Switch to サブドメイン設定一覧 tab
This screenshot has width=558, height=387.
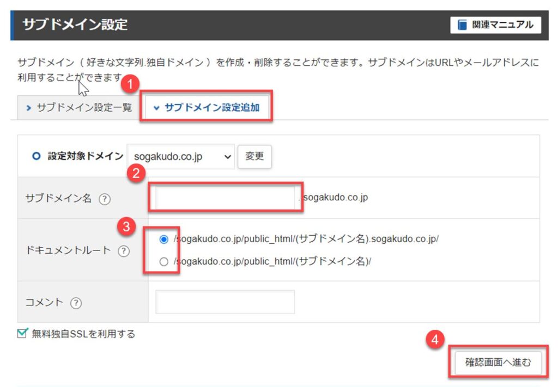78,107
